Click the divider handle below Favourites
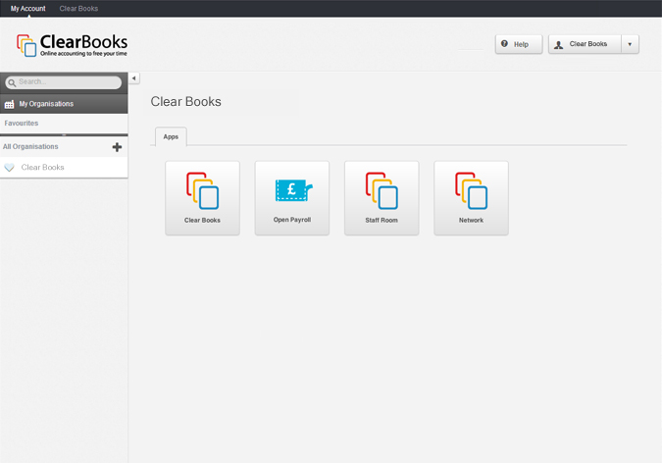This screenshot has height=463, width=662. [64, 134]
